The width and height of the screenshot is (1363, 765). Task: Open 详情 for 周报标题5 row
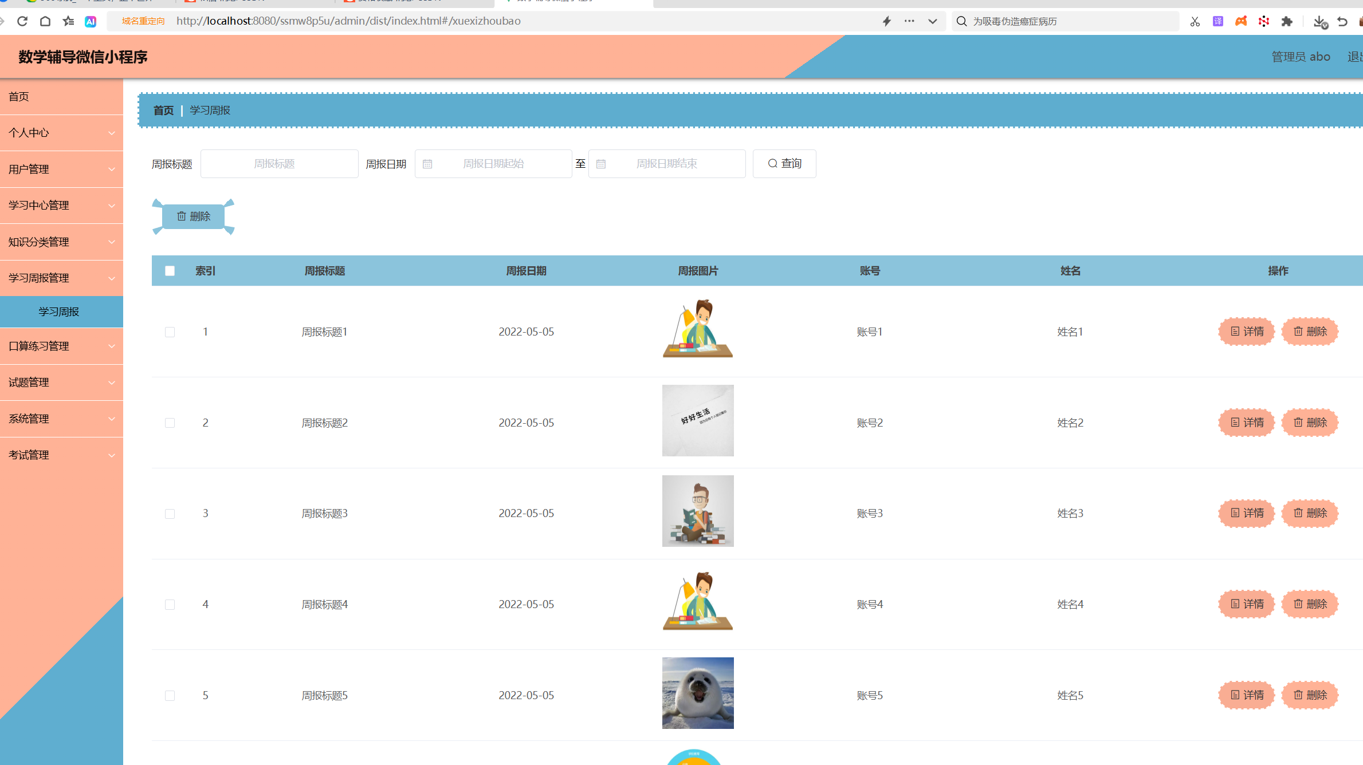[x=1247, y=695]
